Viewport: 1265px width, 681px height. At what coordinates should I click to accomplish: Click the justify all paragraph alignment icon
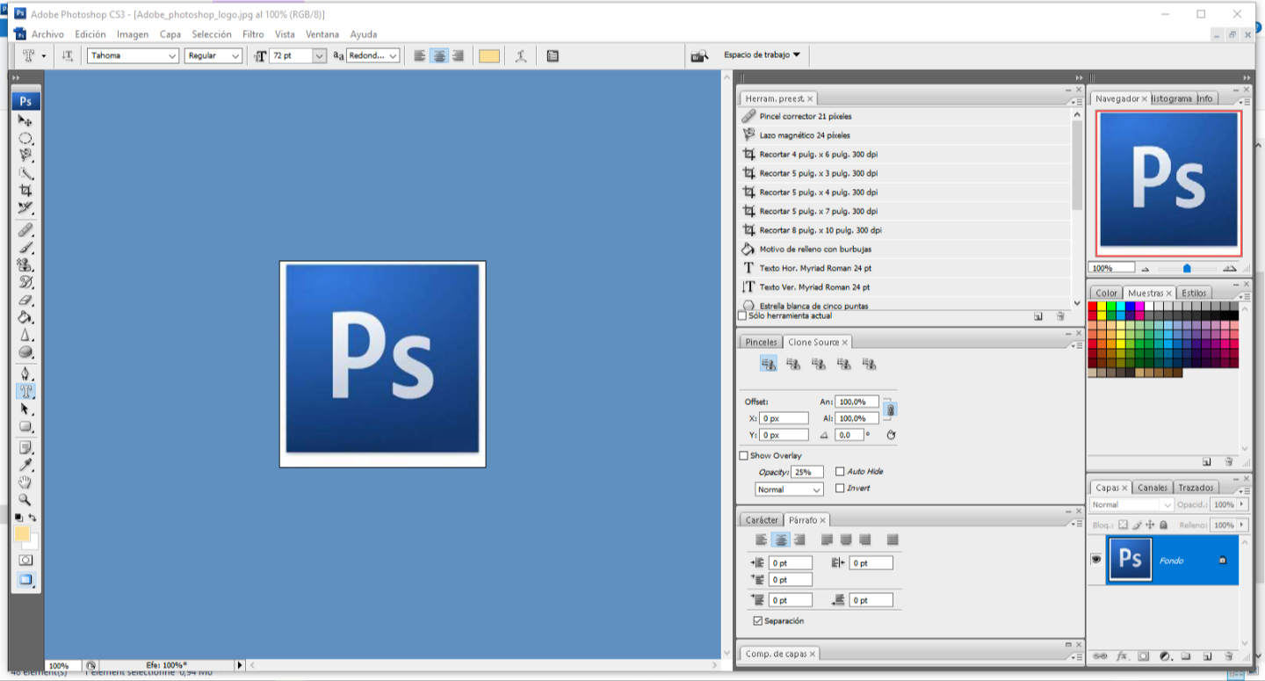[893, 540]
